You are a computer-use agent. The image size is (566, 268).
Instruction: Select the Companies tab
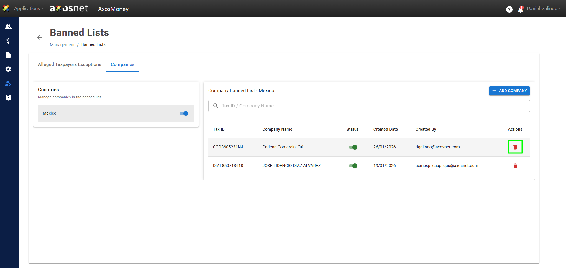tap(122, 64)
